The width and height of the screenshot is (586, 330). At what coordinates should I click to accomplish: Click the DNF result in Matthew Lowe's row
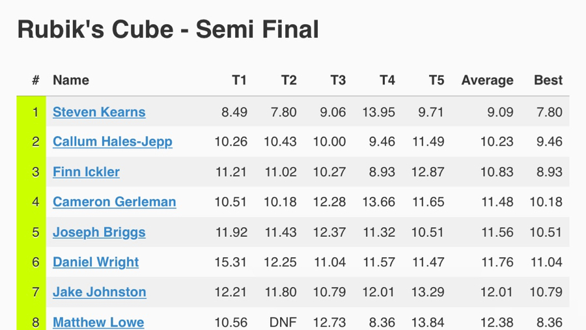coord(283,322)
